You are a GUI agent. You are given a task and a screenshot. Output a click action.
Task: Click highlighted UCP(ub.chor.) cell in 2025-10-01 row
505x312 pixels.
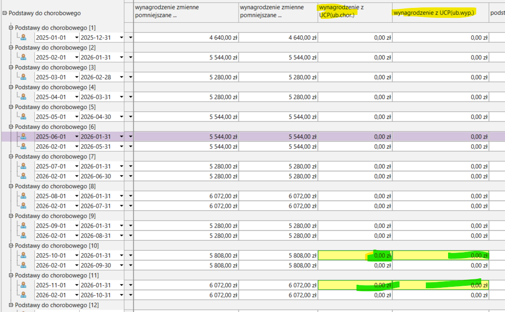point(354,255)
